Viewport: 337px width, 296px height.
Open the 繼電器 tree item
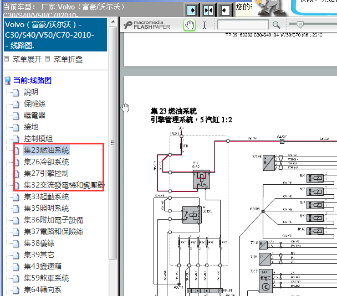34,116
